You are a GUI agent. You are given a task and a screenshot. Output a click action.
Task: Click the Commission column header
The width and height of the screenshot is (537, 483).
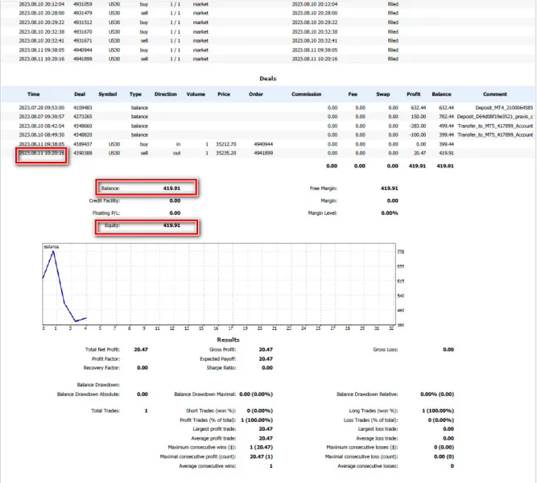click(x=306, y=94)
